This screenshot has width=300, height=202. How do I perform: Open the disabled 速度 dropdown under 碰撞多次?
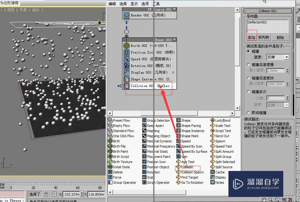(x=286, y=105)
